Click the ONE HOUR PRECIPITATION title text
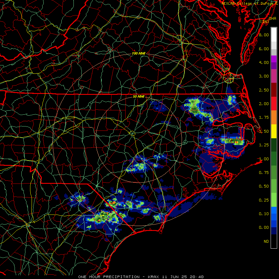Image resolution: width=279 pixels, height=279 pixels. (x=109, y=277)
